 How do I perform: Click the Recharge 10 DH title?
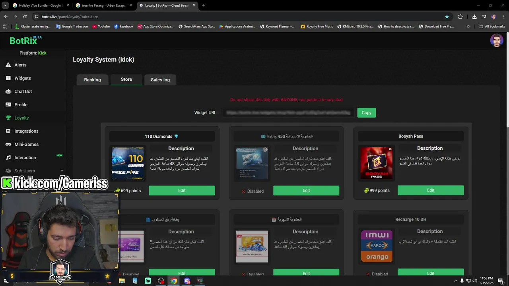click(x=411, y=219)
